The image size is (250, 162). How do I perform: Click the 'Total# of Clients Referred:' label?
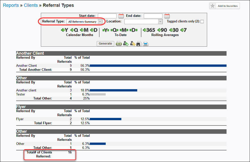(x=39, y=154)
